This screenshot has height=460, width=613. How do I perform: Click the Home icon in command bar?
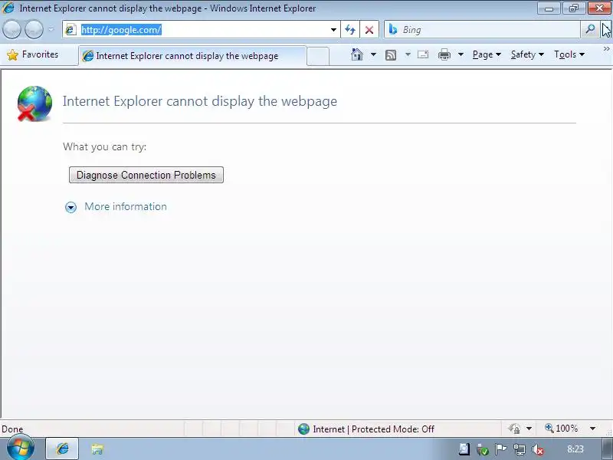pos(357,54)
